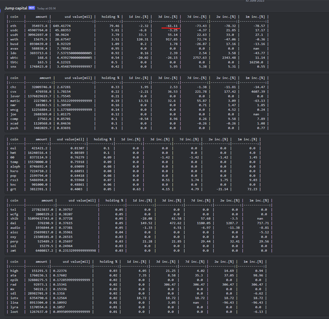Click hxro usd value '0.68851'
This screenshot has width=329, height=319.
tap(77, 171)
